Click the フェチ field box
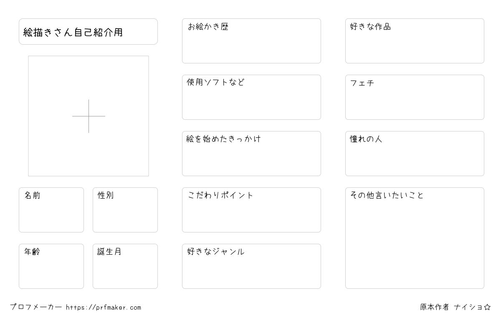501x313 pixels. [415, 97]
